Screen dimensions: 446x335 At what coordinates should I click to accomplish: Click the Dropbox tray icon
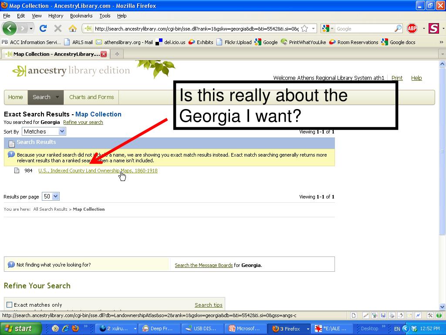click(x=414, y=328)
